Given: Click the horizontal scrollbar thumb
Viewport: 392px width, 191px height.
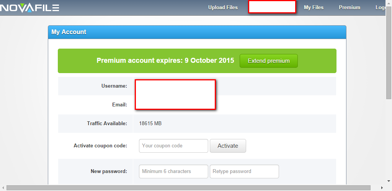Looking at the screenshot, I should 188,188.
